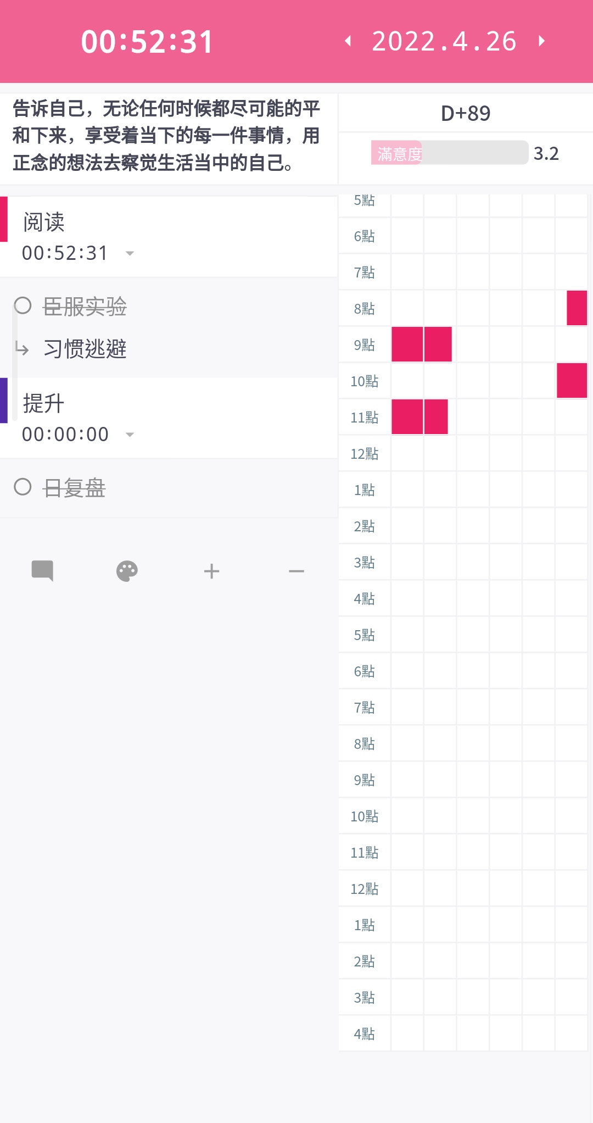Tap the 00:52:31 total timer
This screenshot has height=1123, width=593.
(x=147, y=42)
